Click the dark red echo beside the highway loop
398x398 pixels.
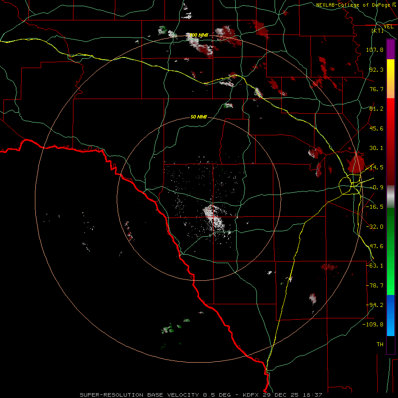click(x=356, y=163)
